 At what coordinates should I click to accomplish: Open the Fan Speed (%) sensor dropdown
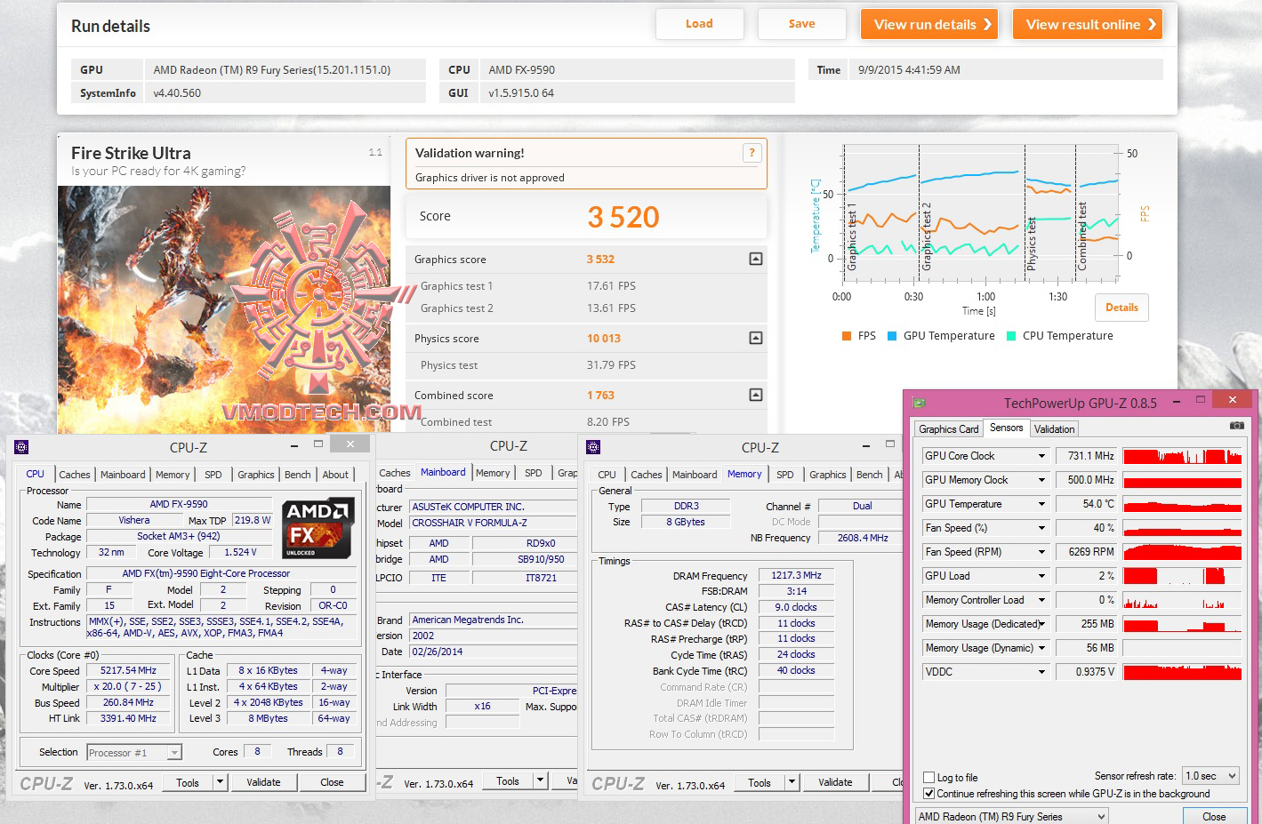point(1042,528)
